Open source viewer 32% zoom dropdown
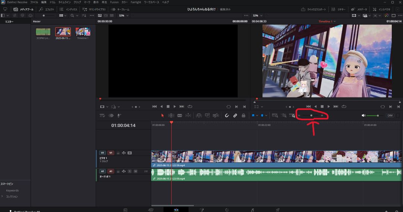Image resolution: width=403 pixels, height=212 pixels. (x=124, y=16)
